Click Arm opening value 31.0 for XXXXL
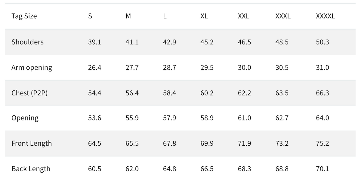The height and width of the screenshot is (182, 361). click(322, 68)
